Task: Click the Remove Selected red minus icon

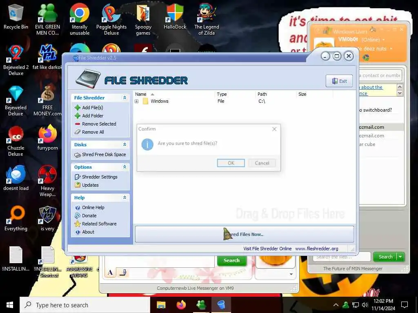Action: pyautogui.click(x=78, y=124)
